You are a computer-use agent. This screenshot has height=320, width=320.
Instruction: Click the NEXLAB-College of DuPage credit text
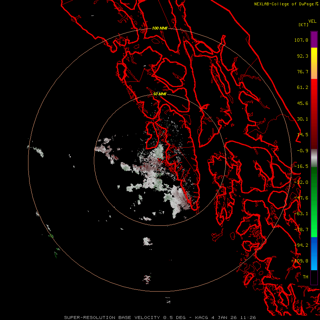pos(284,4)
